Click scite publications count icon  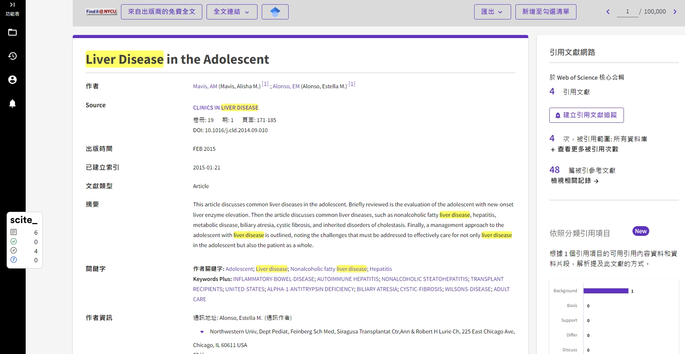pos(14,232)
